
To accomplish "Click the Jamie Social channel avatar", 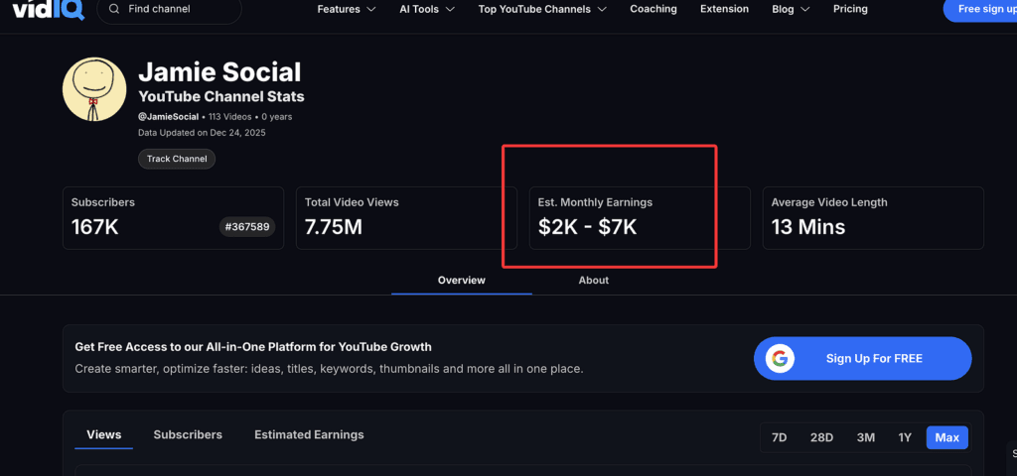I will 94,89.
